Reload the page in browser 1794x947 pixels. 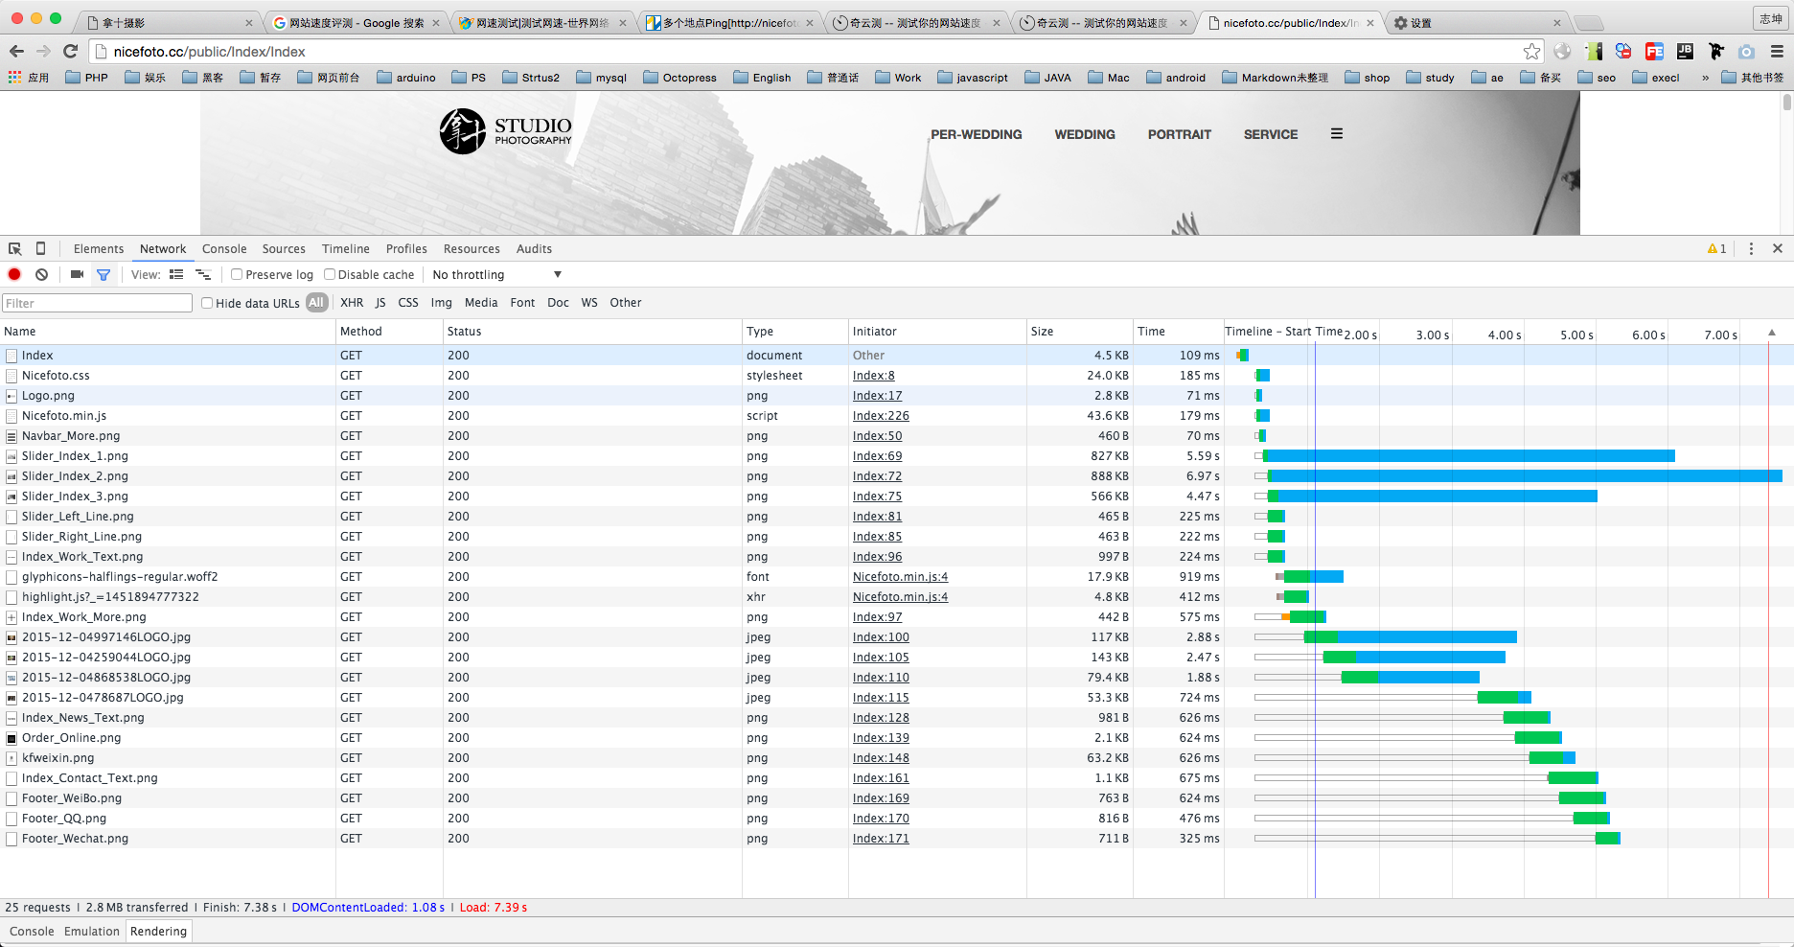(x=70, y=52)
